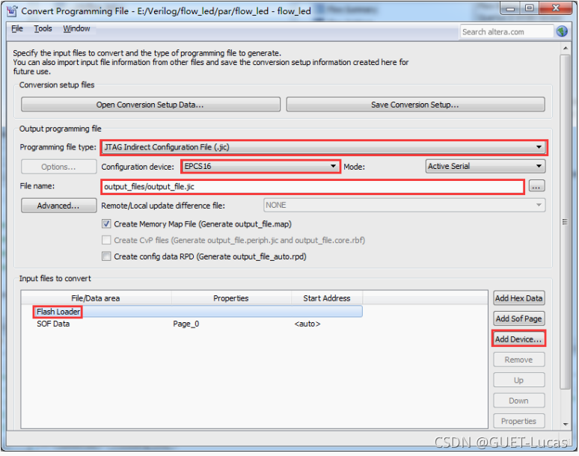Click Add Sof Page button

519,318
